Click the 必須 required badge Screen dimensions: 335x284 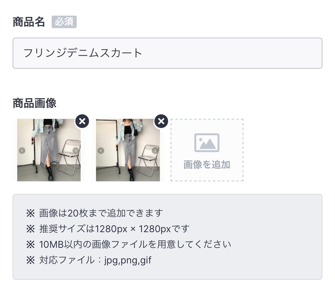(64, 22)
